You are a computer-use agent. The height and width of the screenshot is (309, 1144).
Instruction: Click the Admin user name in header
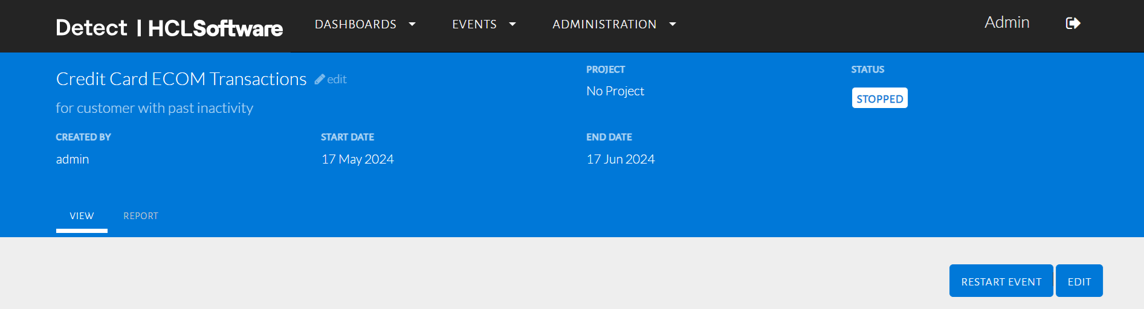coord(1007,22)
